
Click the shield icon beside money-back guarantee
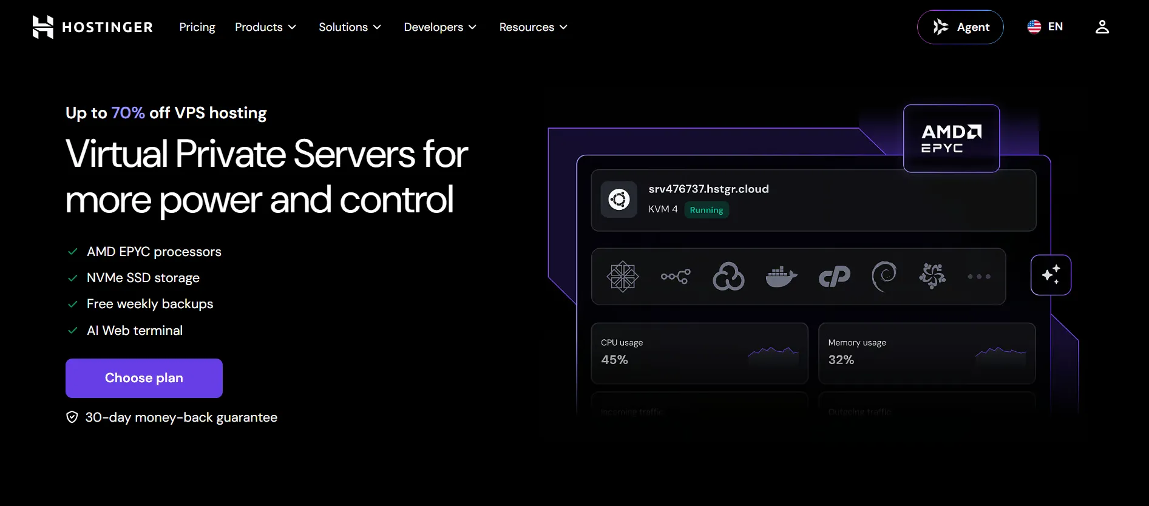coord(72,417)
